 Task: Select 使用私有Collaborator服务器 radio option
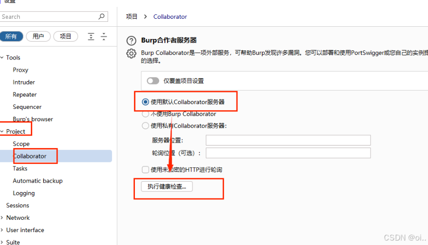145,126
